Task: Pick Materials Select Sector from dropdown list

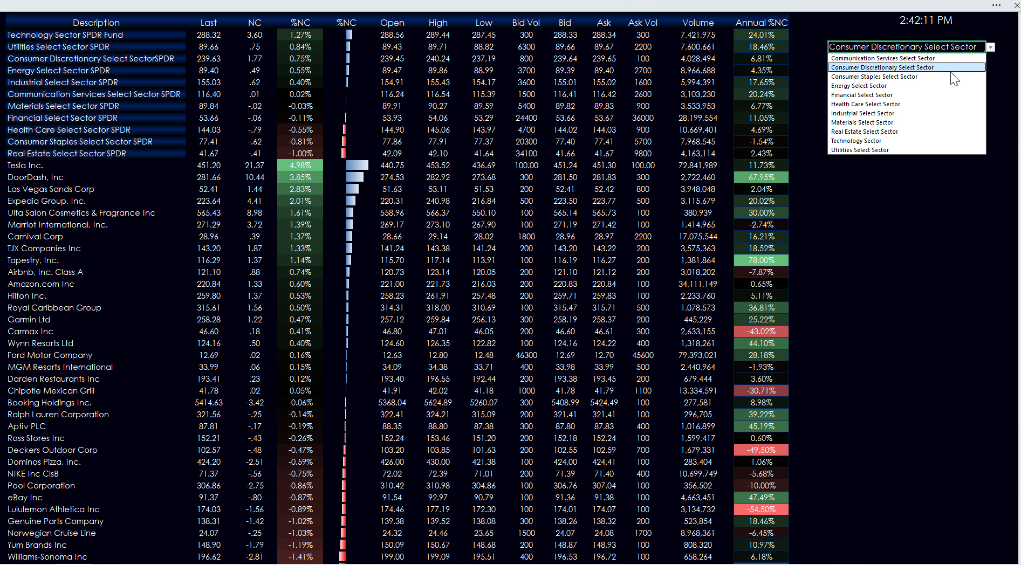Action: tap(862, 122)
